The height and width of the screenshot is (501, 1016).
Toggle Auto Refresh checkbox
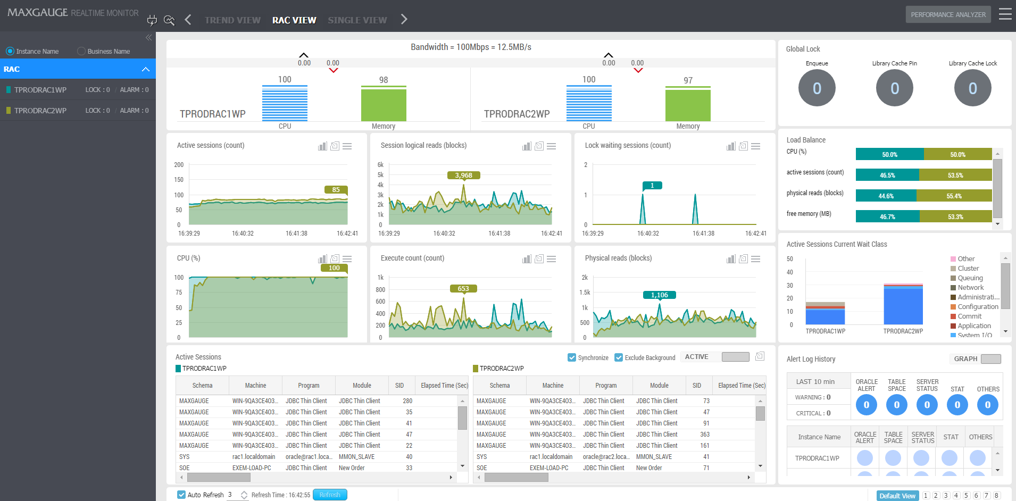[x=181, y=495]
